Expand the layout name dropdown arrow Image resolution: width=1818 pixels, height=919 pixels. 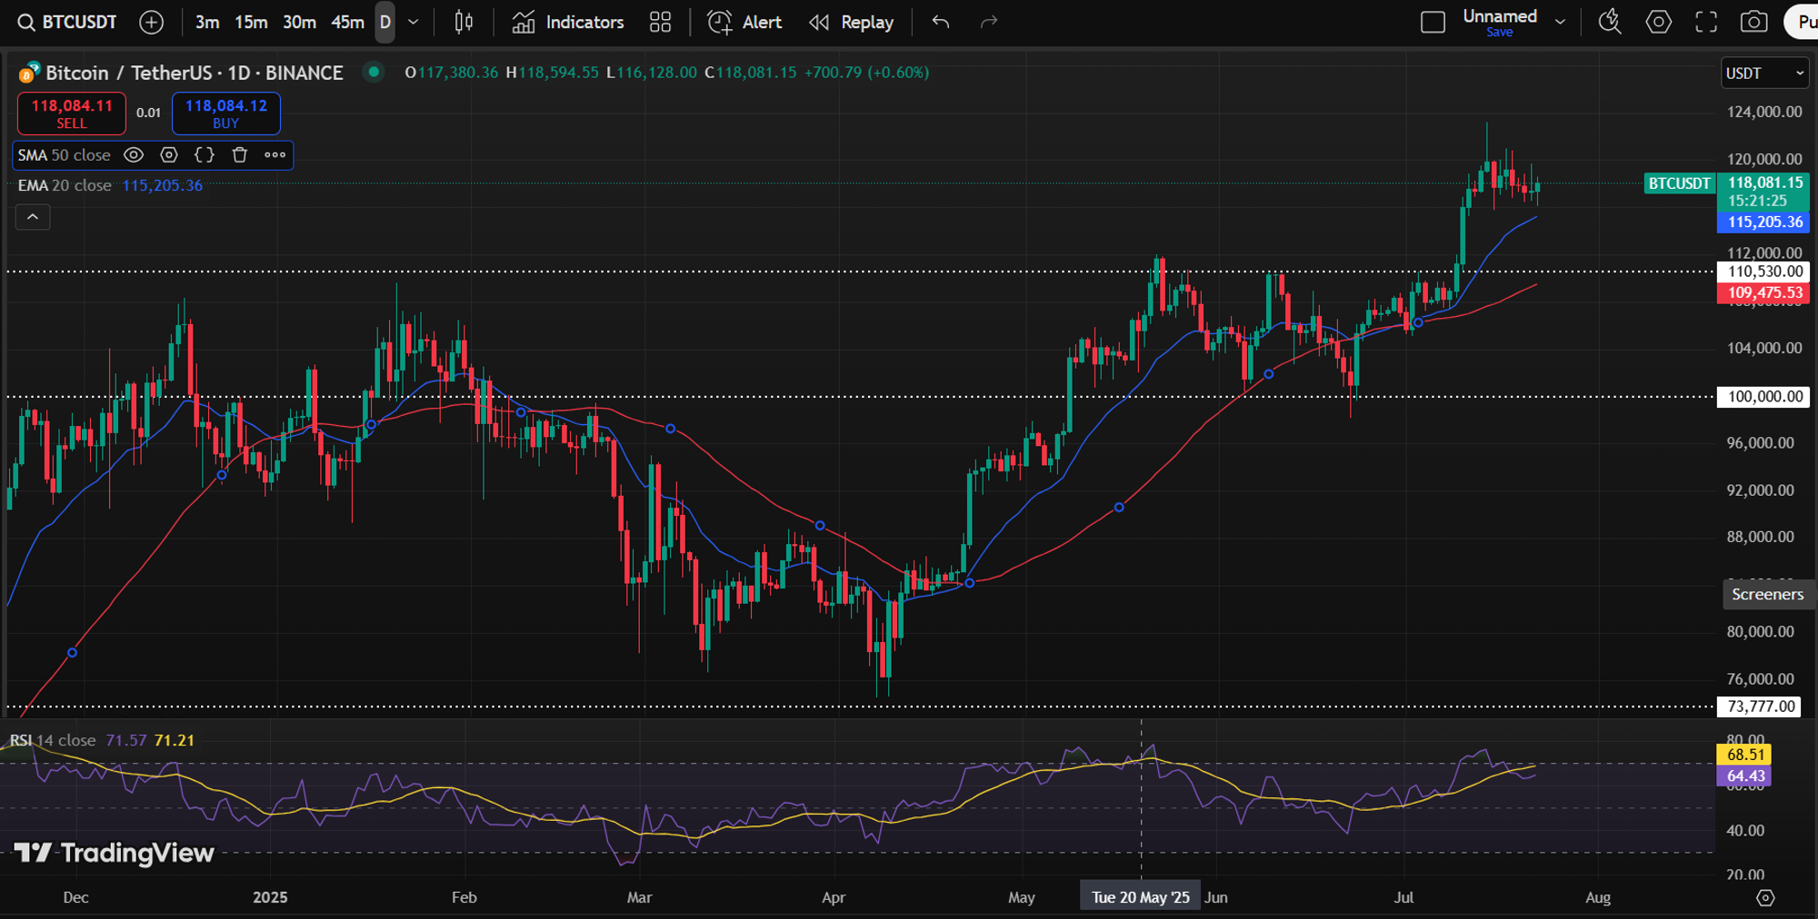[x=1561, y=22]
